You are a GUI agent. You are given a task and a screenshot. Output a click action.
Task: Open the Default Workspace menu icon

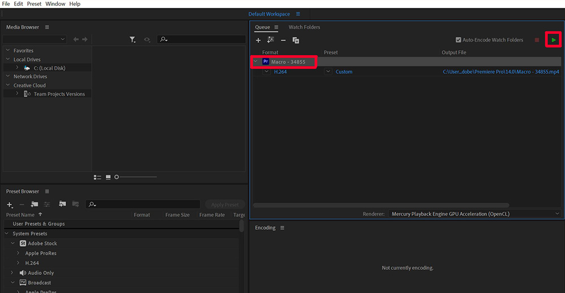(298, 14)
